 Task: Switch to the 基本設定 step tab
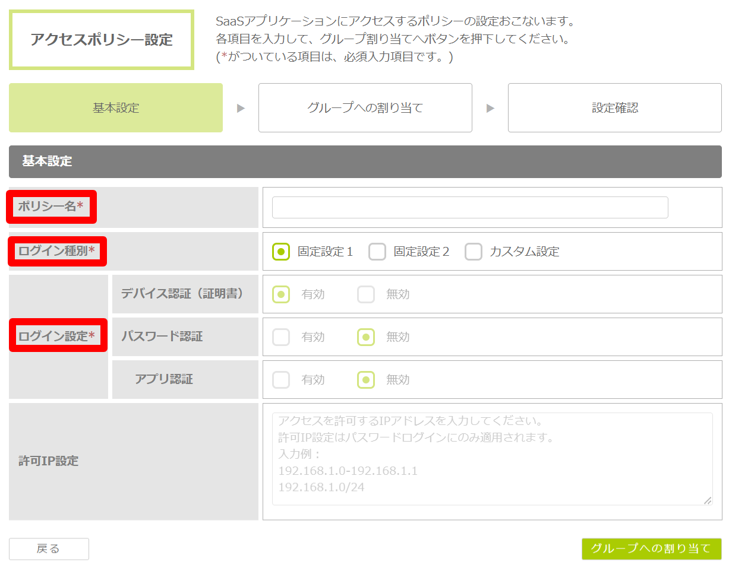pos(116,108)
